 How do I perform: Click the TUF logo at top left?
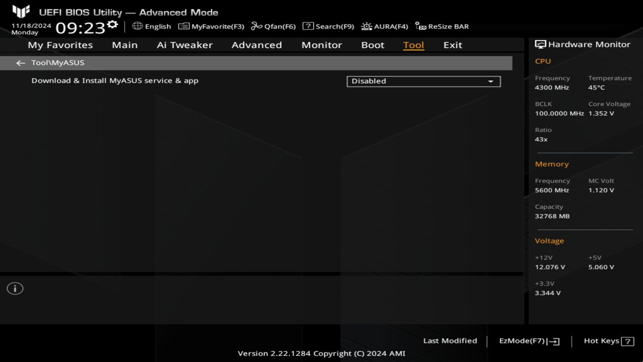21,12
